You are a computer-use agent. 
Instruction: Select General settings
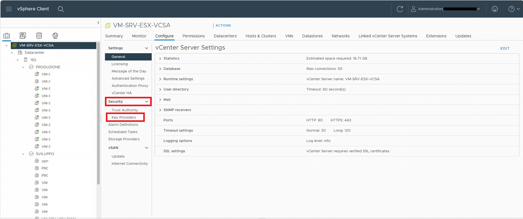(128, 57)
